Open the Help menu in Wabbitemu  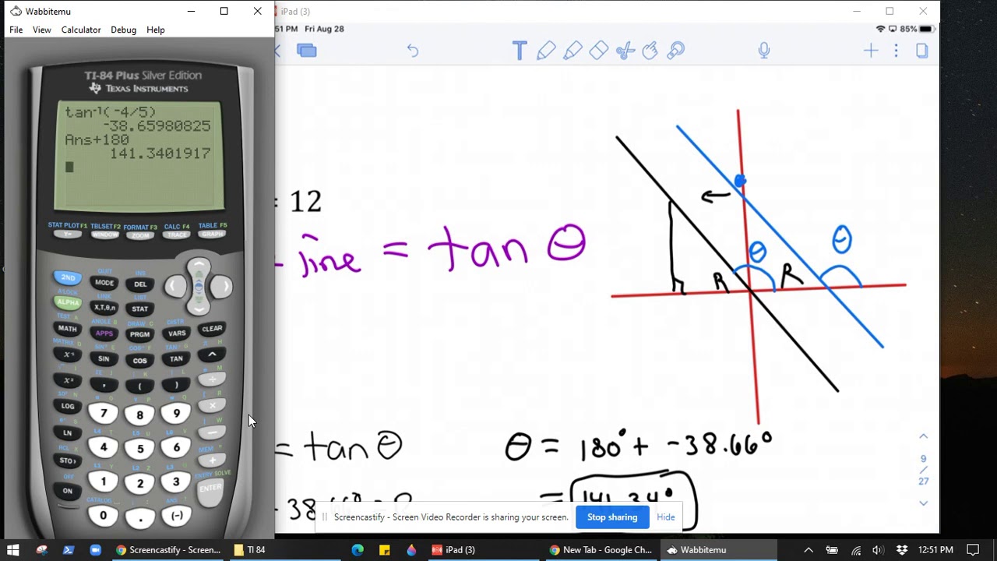[156, 30]
